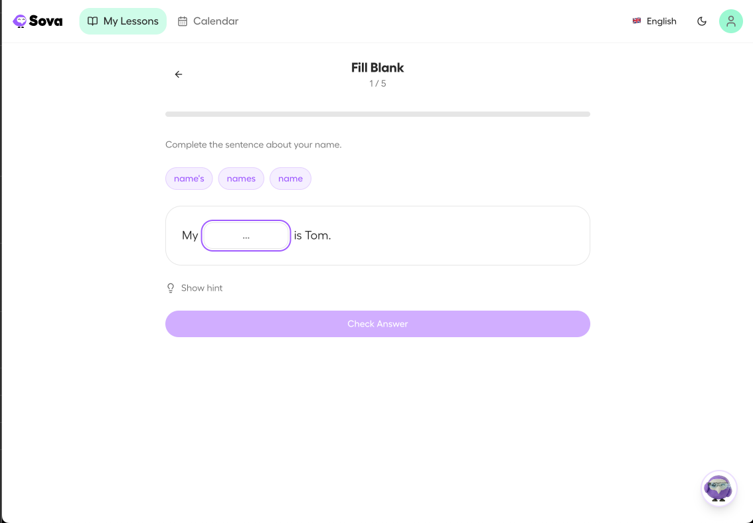Select the word chip name's
The image size is (753, 523).
(x=189, y=178)
